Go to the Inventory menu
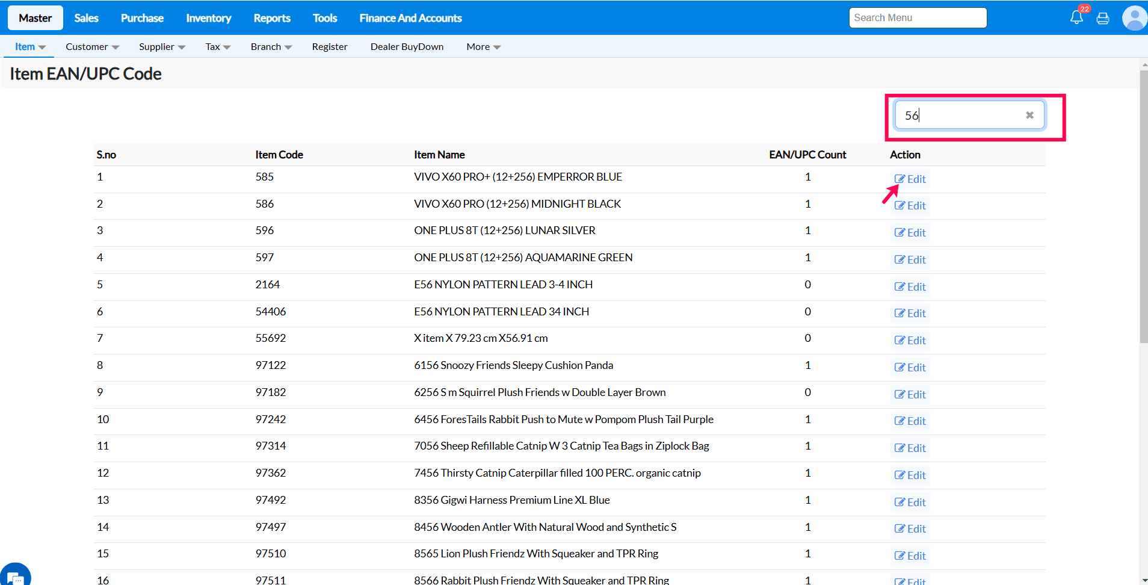 (x=208, y=18)
